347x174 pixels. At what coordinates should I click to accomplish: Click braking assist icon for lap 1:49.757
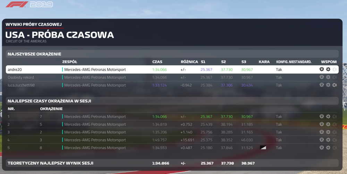(335, 140)
